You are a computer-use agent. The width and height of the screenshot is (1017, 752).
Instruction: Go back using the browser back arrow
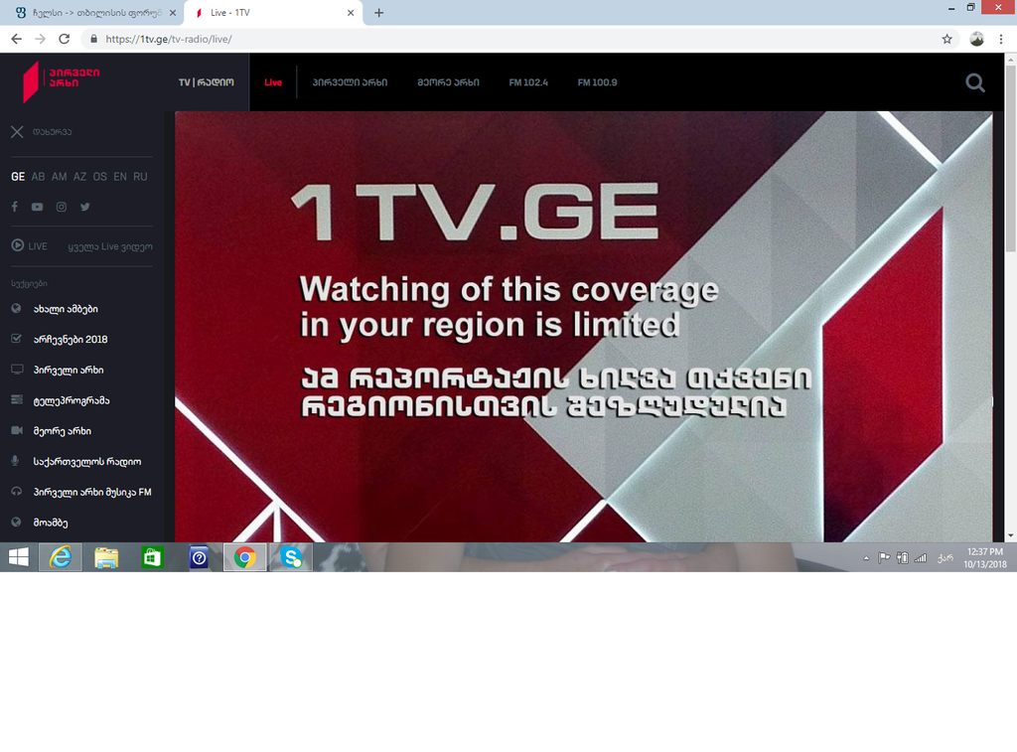(17, 39)
